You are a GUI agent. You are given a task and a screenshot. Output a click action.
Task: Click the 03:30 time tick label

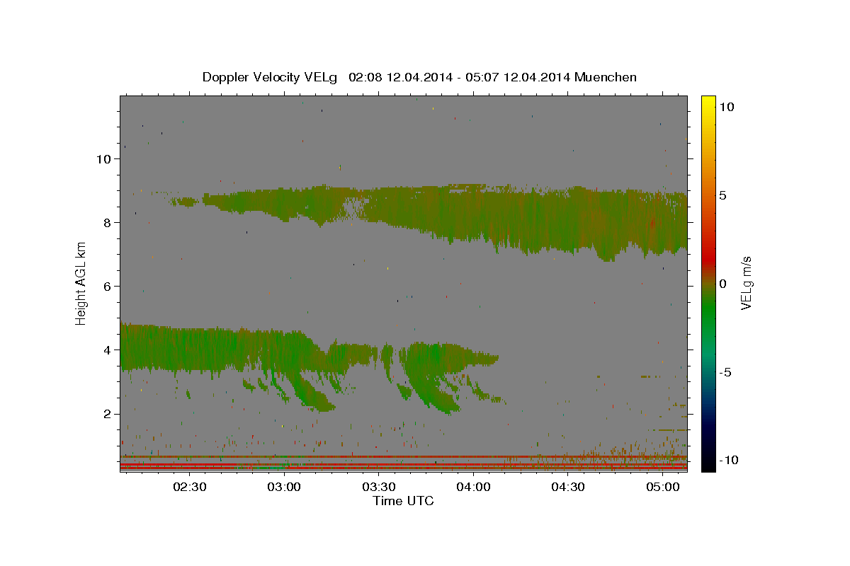379,487
